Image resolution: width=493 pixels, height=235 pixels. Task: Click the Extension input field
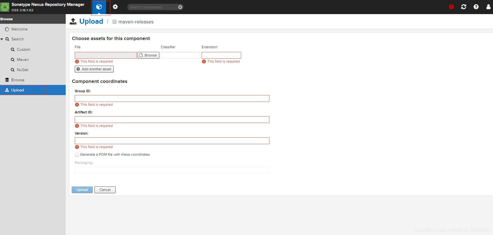[x=221, y=55]
